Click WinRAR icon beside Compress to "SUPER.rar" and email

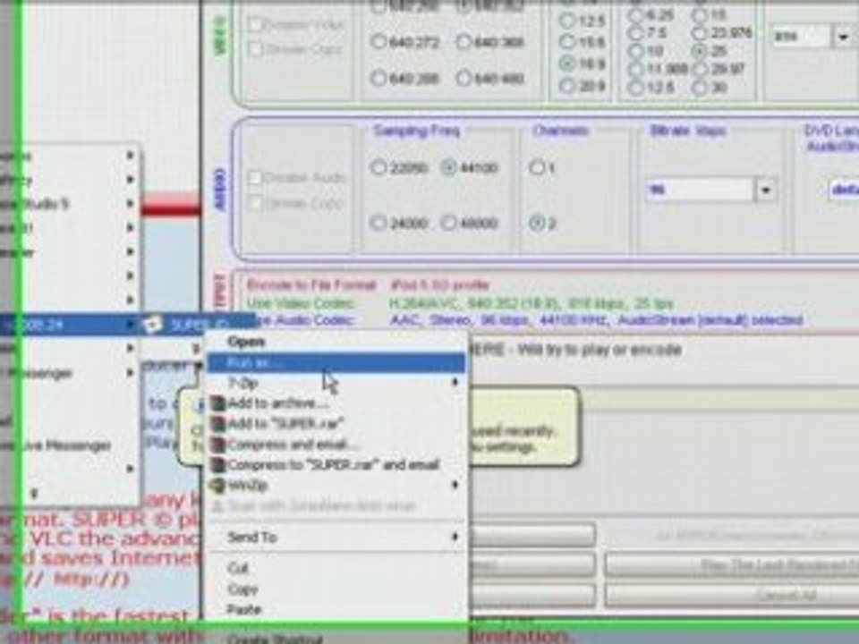pyautogui.click(x=218, y=465)
